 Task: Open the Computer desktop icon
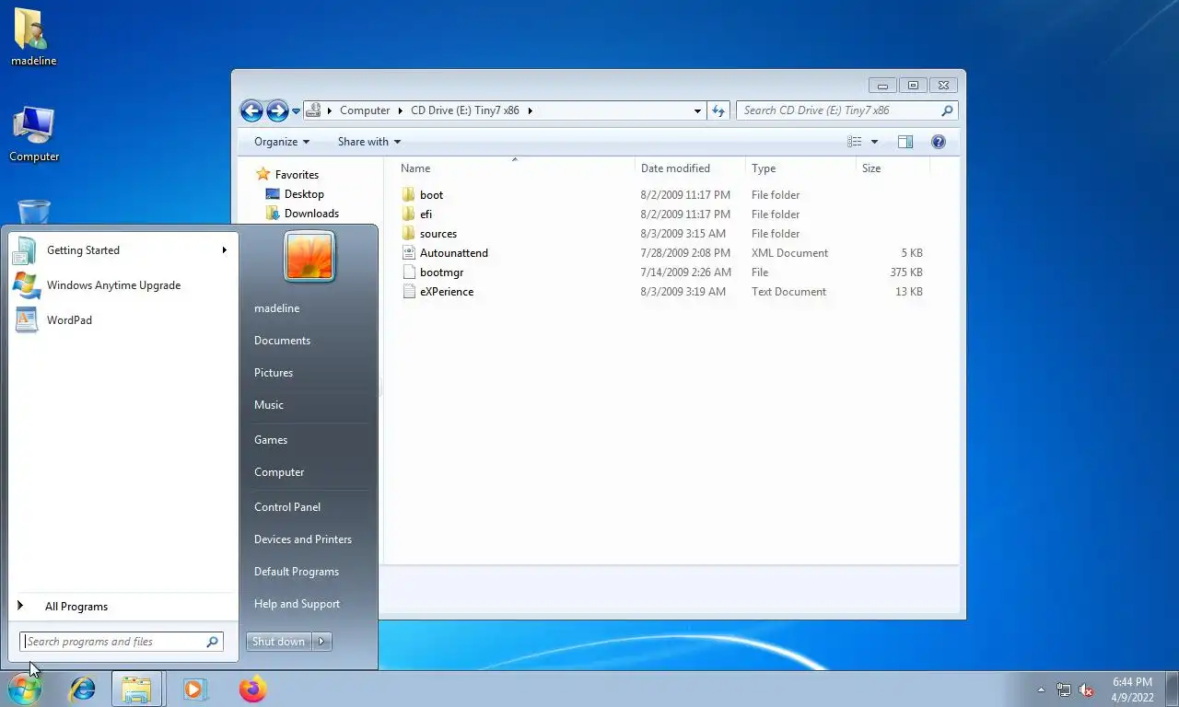tap(34, 134)
